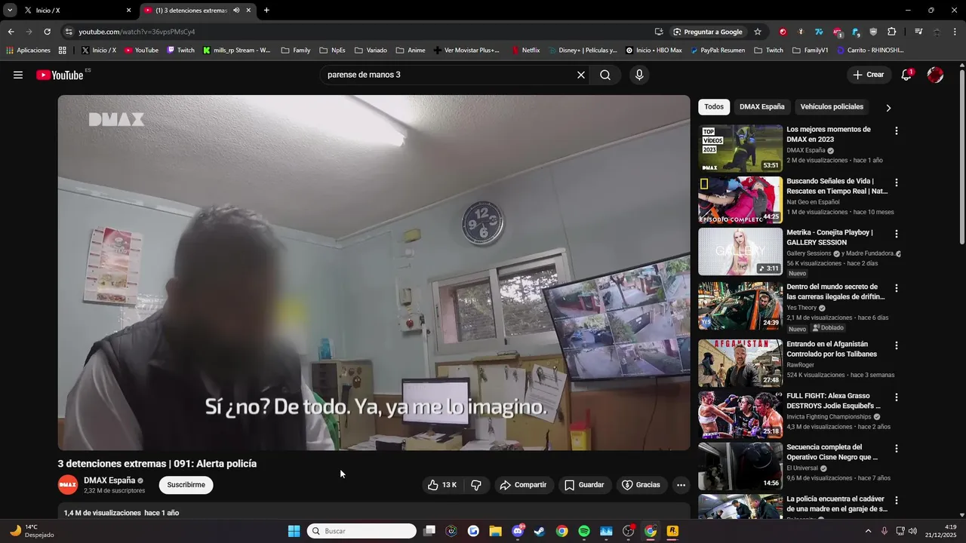Open the more actions ellipsis under the video
966x543 pixels.
point(681,485)
